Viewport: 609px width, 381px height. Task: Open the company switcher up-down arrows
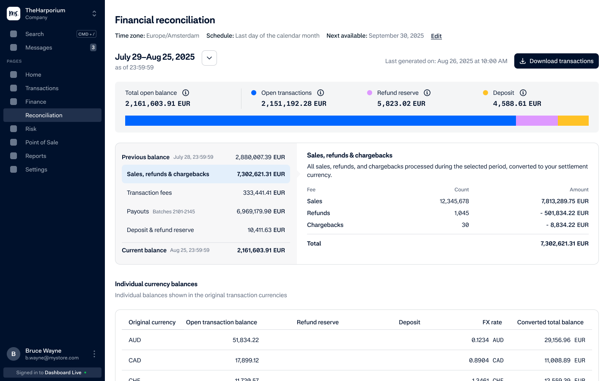94,14
